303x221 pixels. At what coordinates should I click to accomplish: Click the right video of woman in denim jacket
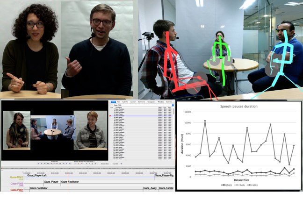90,130
